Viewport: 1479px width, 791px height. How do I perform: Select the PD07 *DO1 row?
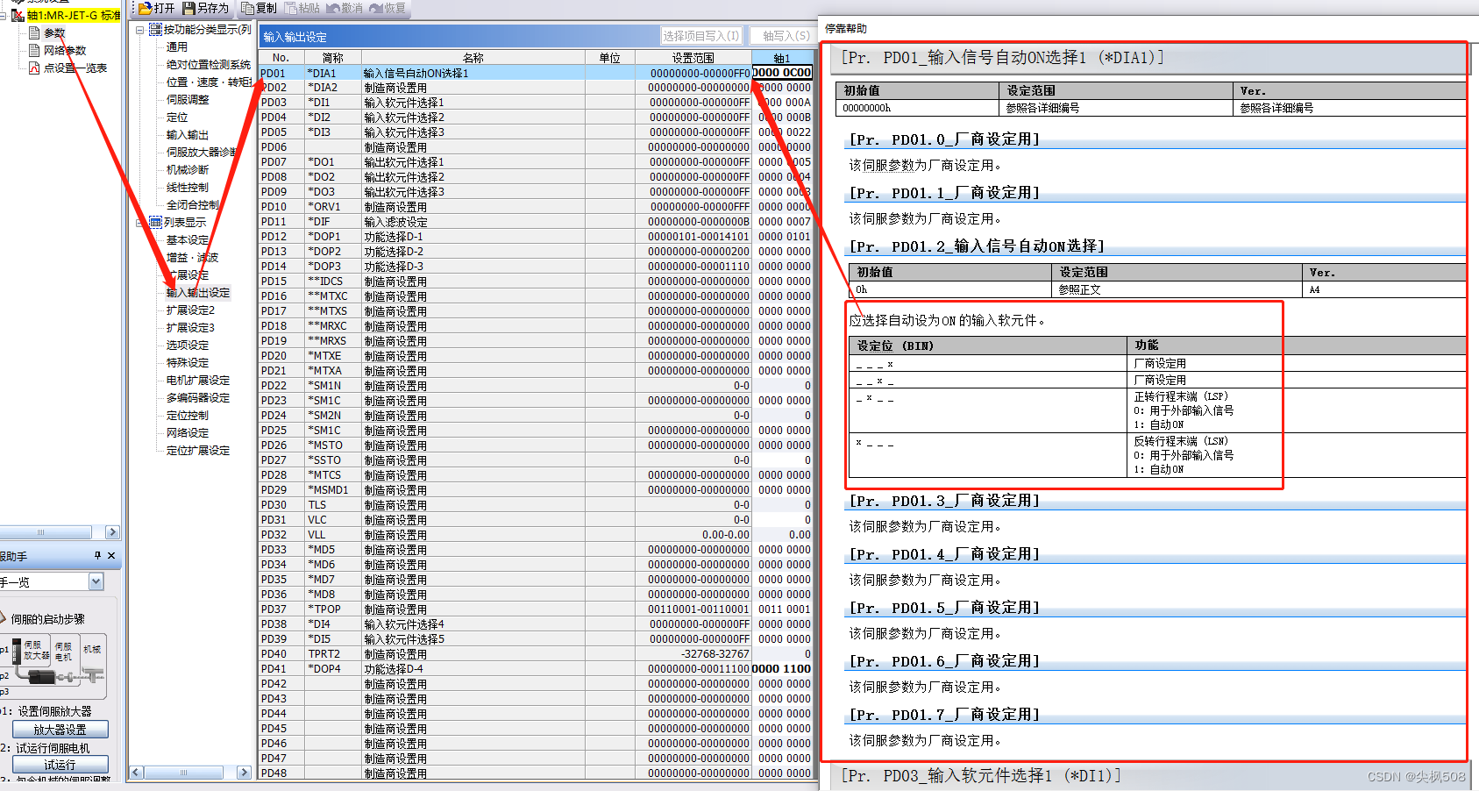[x=536, y=162]
